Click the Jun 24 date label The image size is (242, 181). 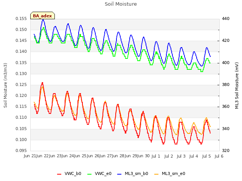(68, 156)
